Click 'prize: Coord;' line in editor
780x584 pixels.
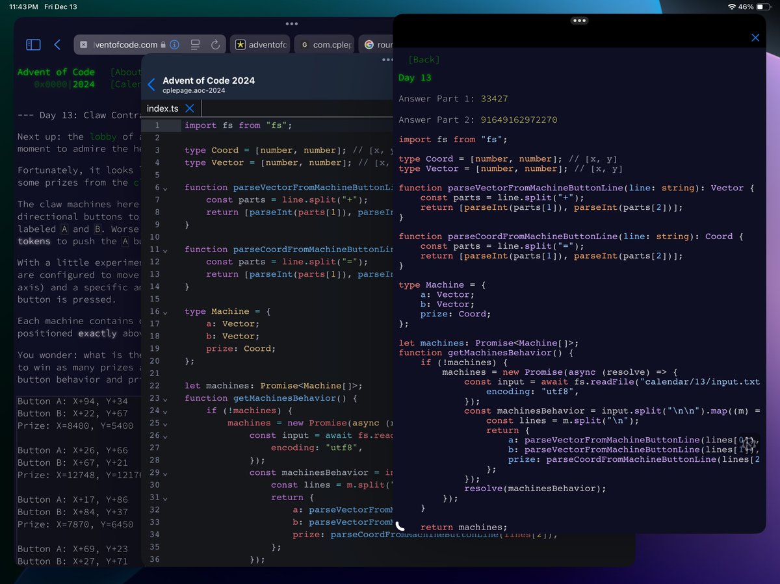pos(240,348)
